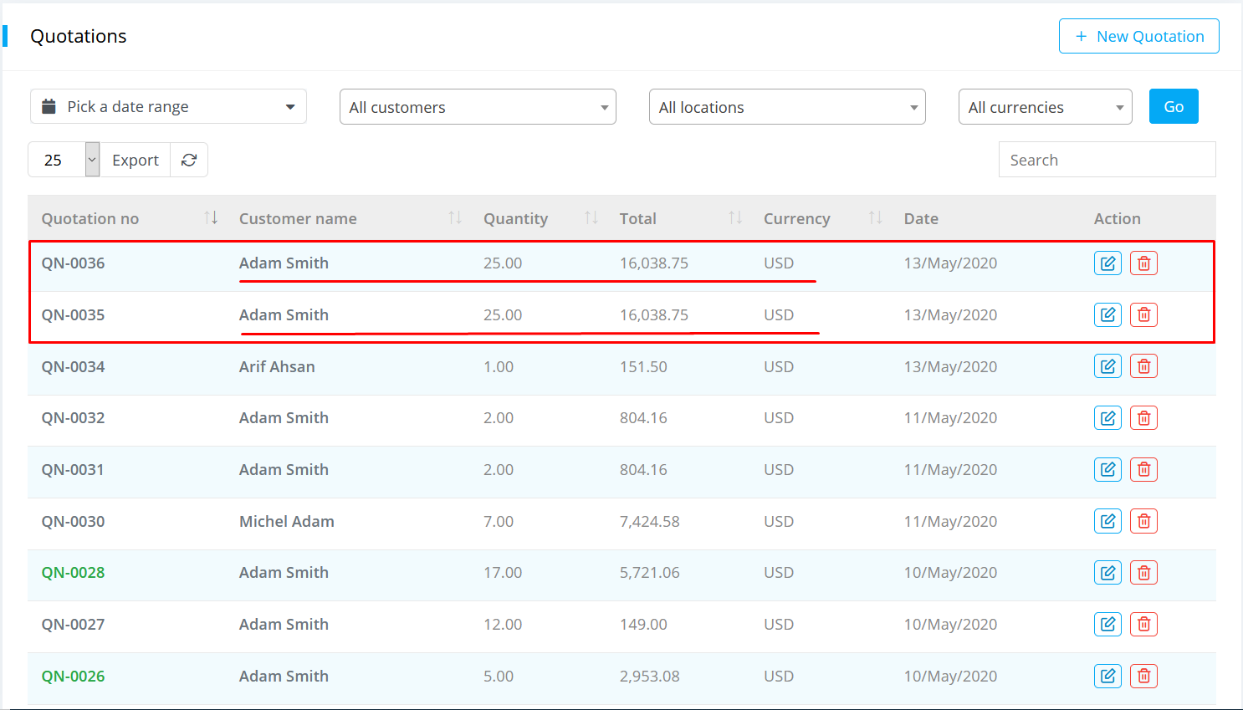The image size is (1243, 710).
Task: Expand the All customers dropdown
Action: (478, 107)
